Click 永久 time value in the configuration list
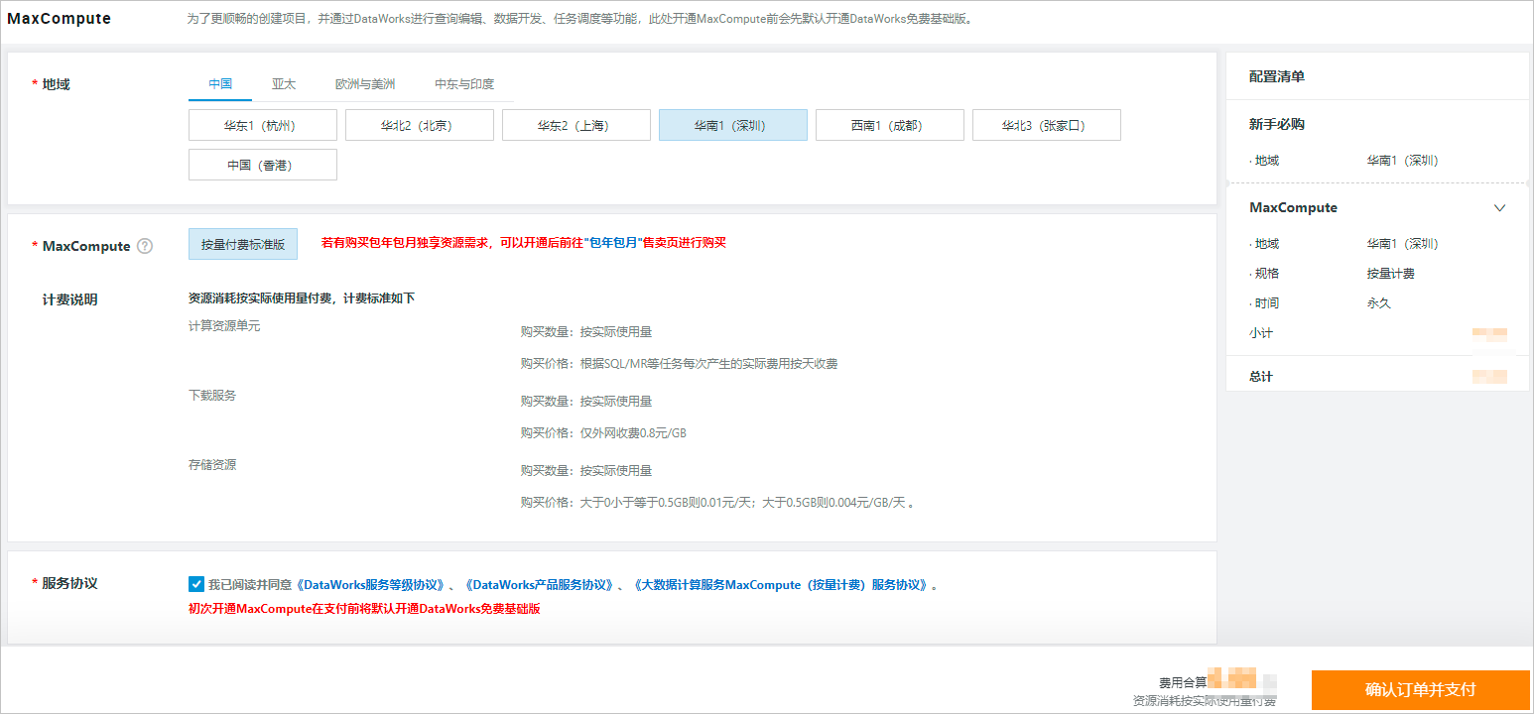This screenshot has height=714, width=1534. click(x=1379, y=303)
